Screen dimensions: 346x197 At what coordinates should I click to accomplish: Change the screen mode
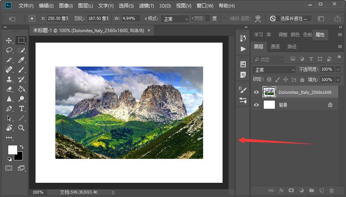[21, 168]
